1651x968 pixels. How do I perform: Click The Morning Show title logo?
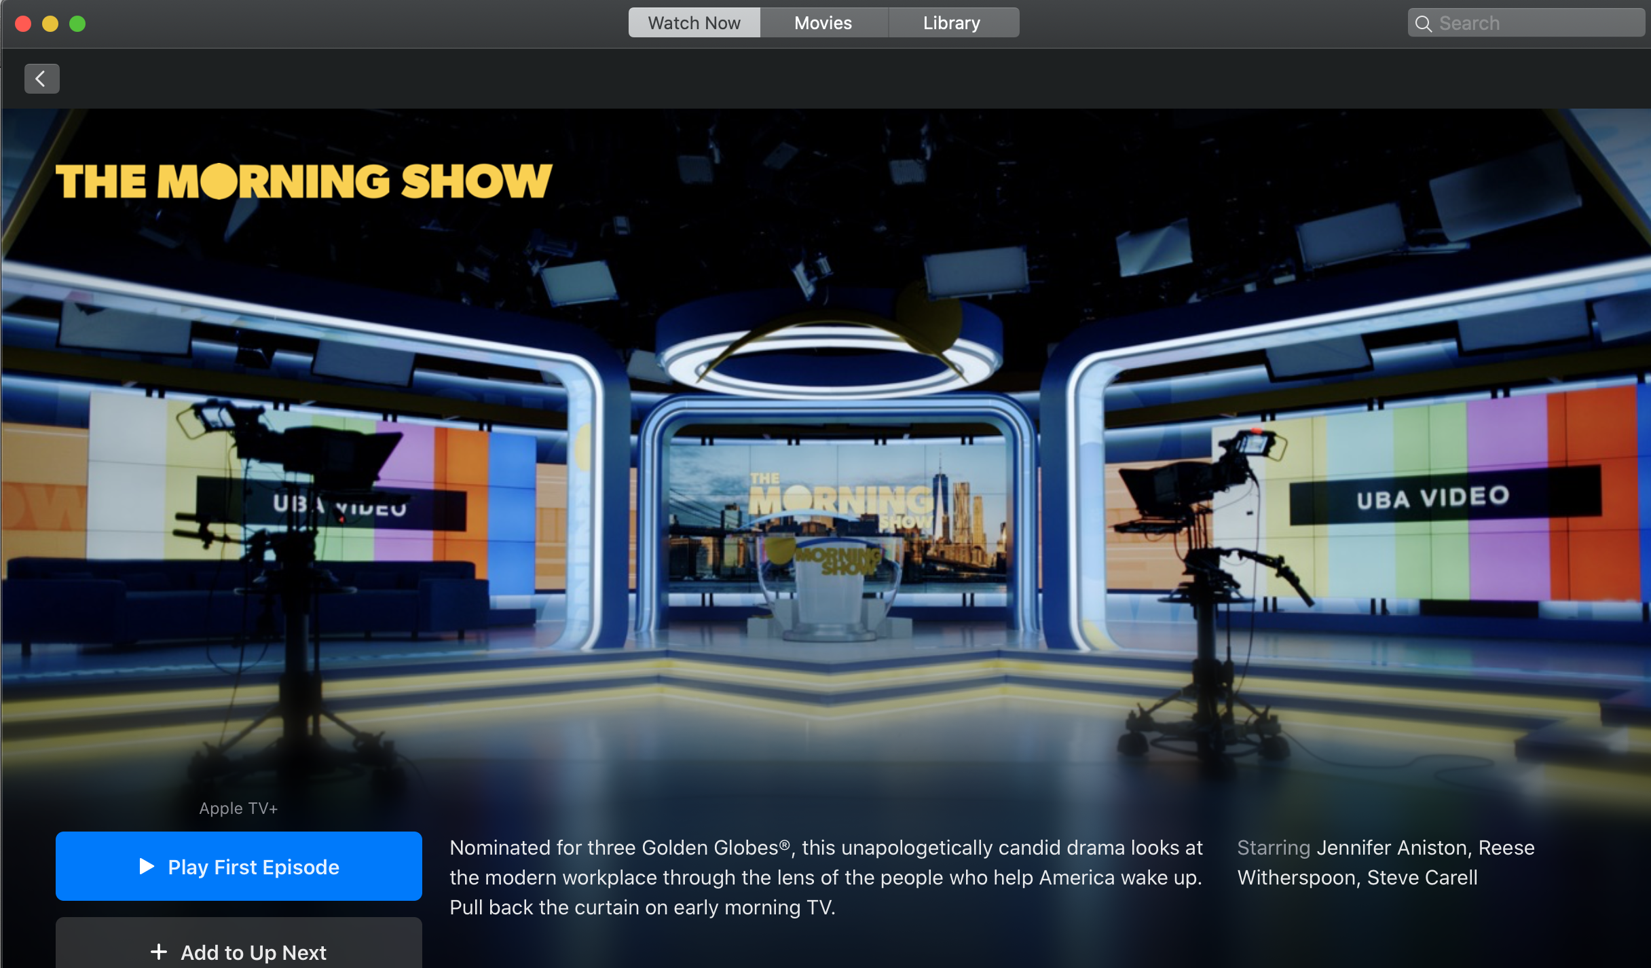(303, 181)
